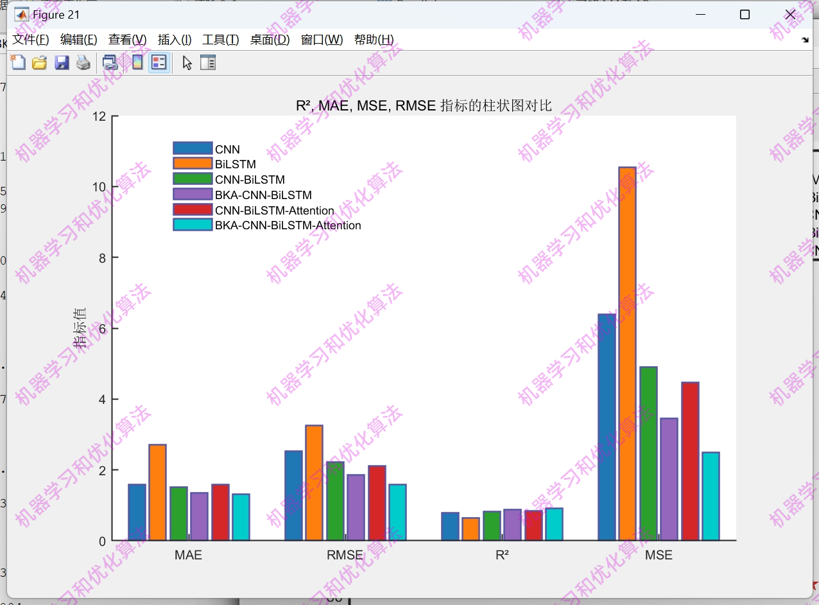
Task: Insert a colorbar using the toolbar icon
Action: (x=137, y=62)
